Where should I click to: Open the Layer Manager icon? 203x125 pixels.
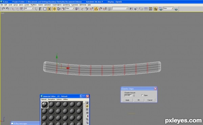pyautogui.click(x=141, y=9)
